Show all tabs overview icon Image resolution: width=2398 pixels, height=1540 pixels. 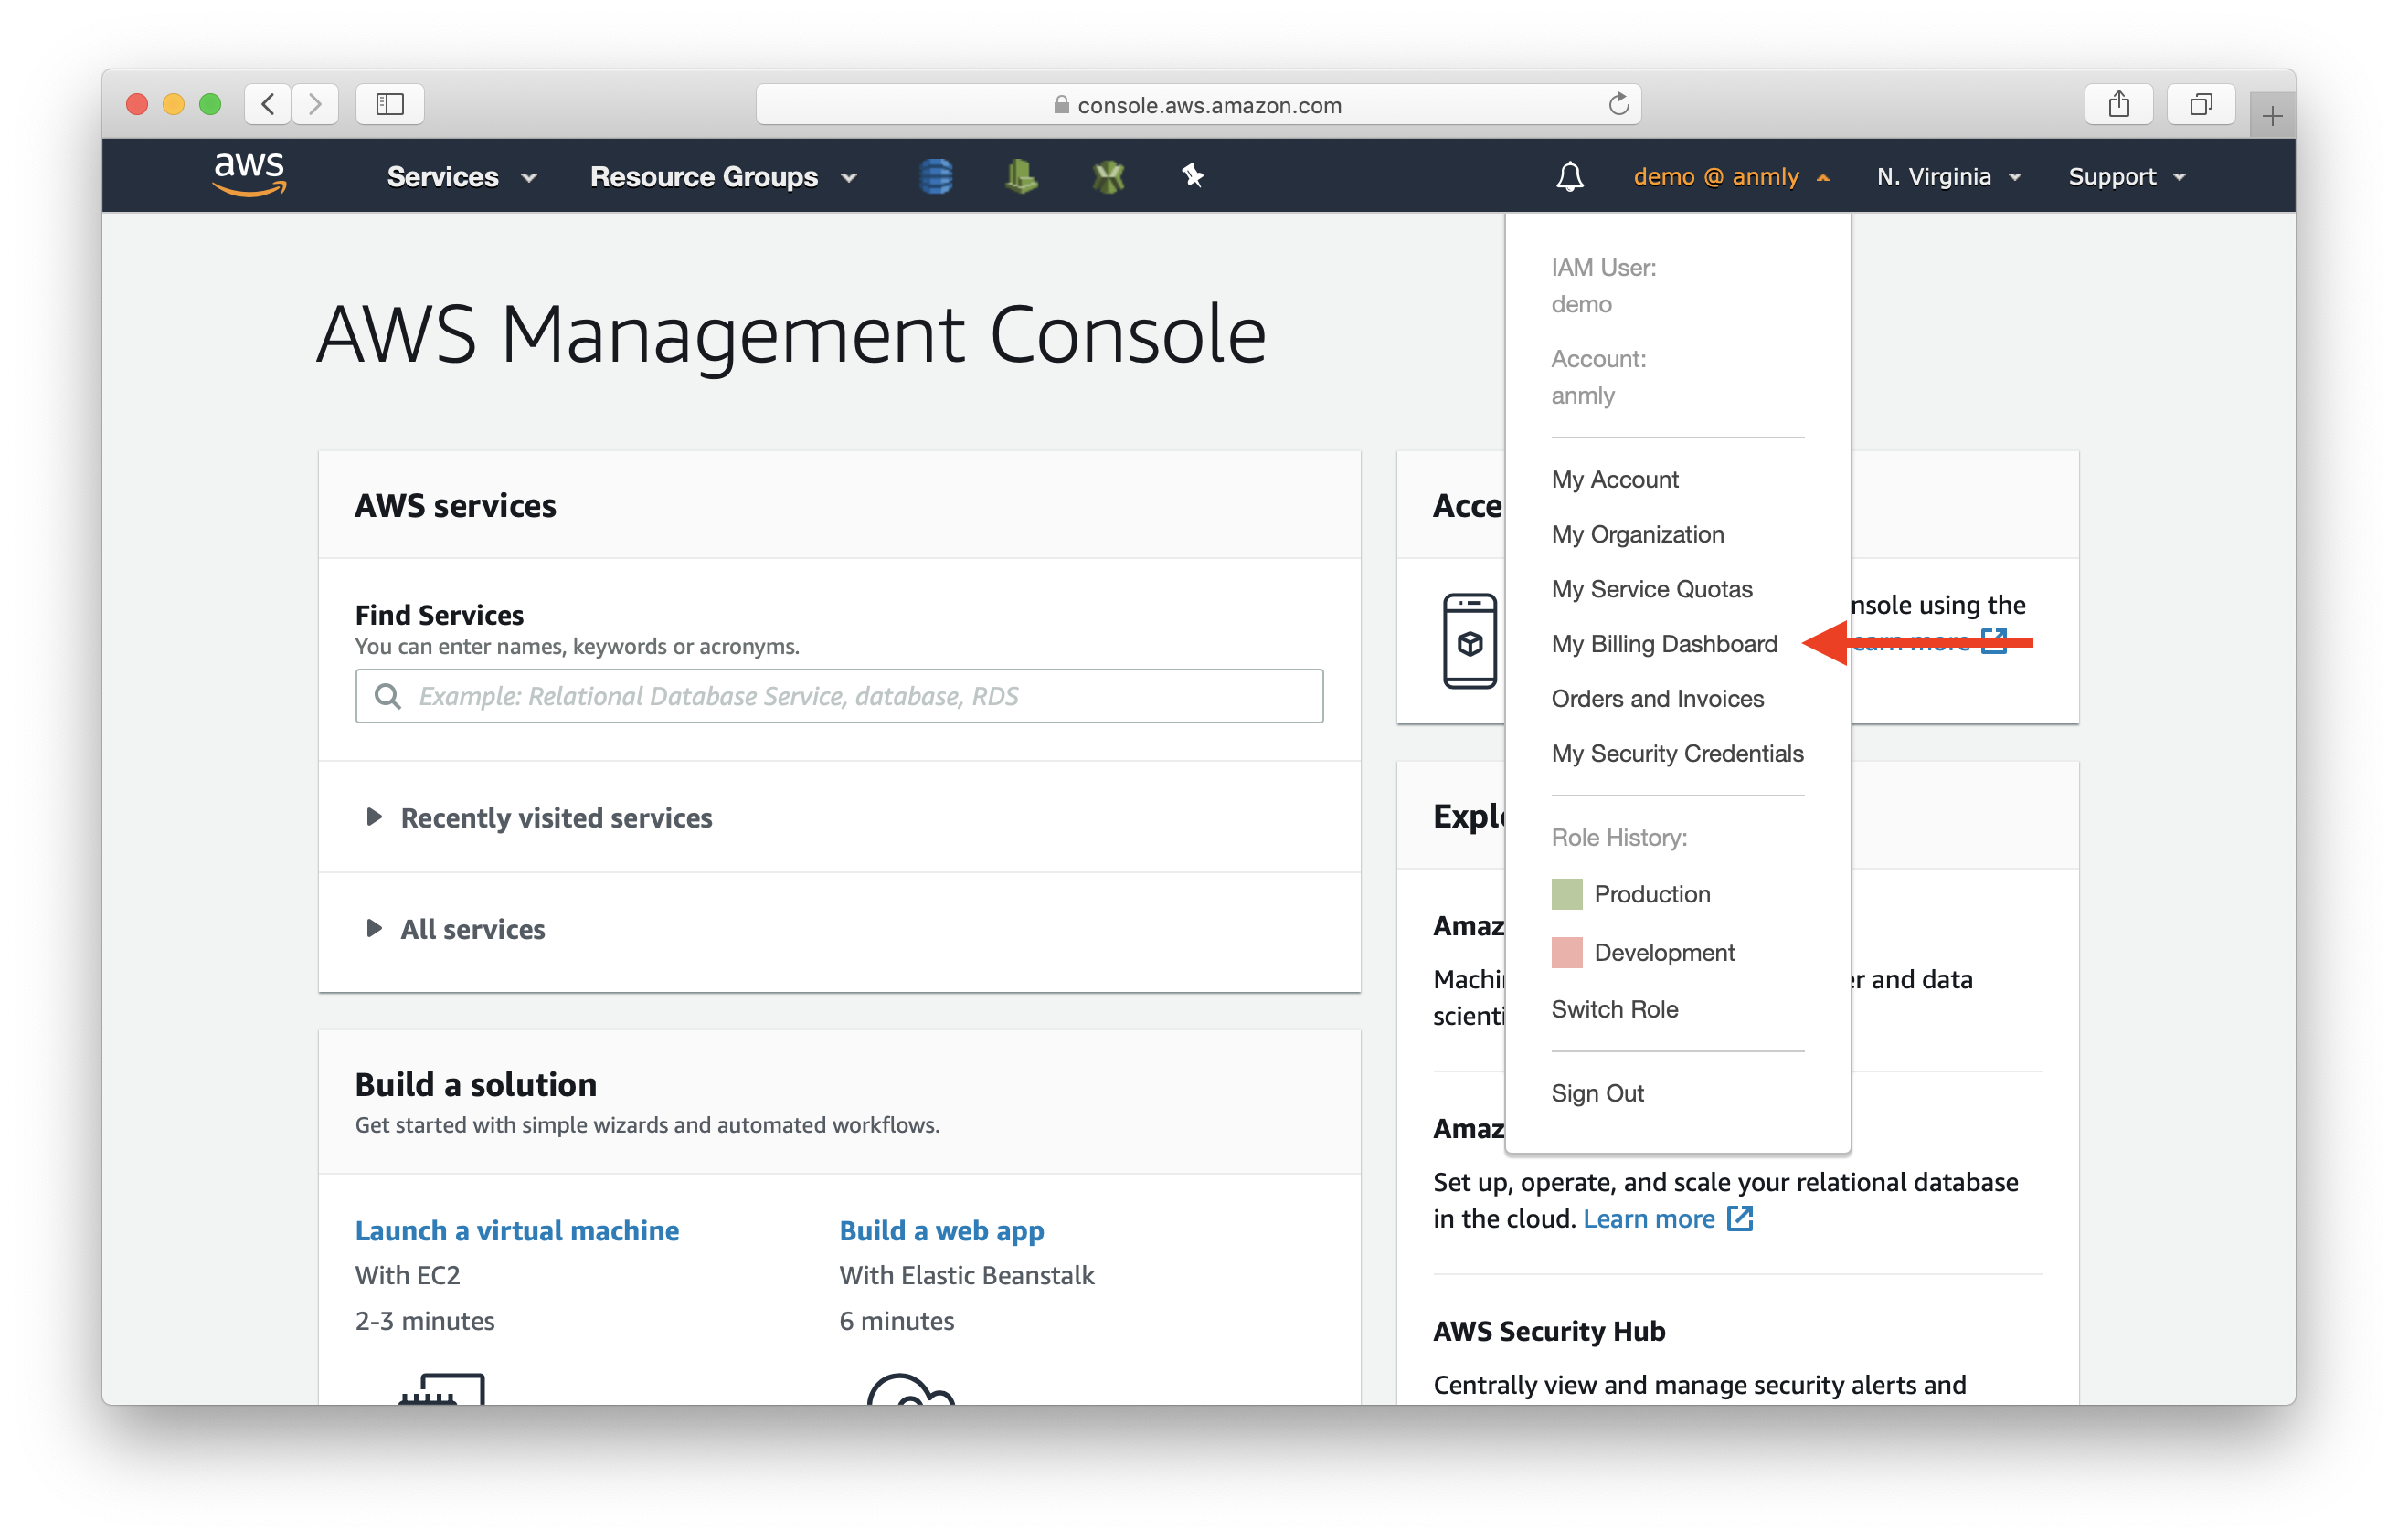tap(2200, 104)
